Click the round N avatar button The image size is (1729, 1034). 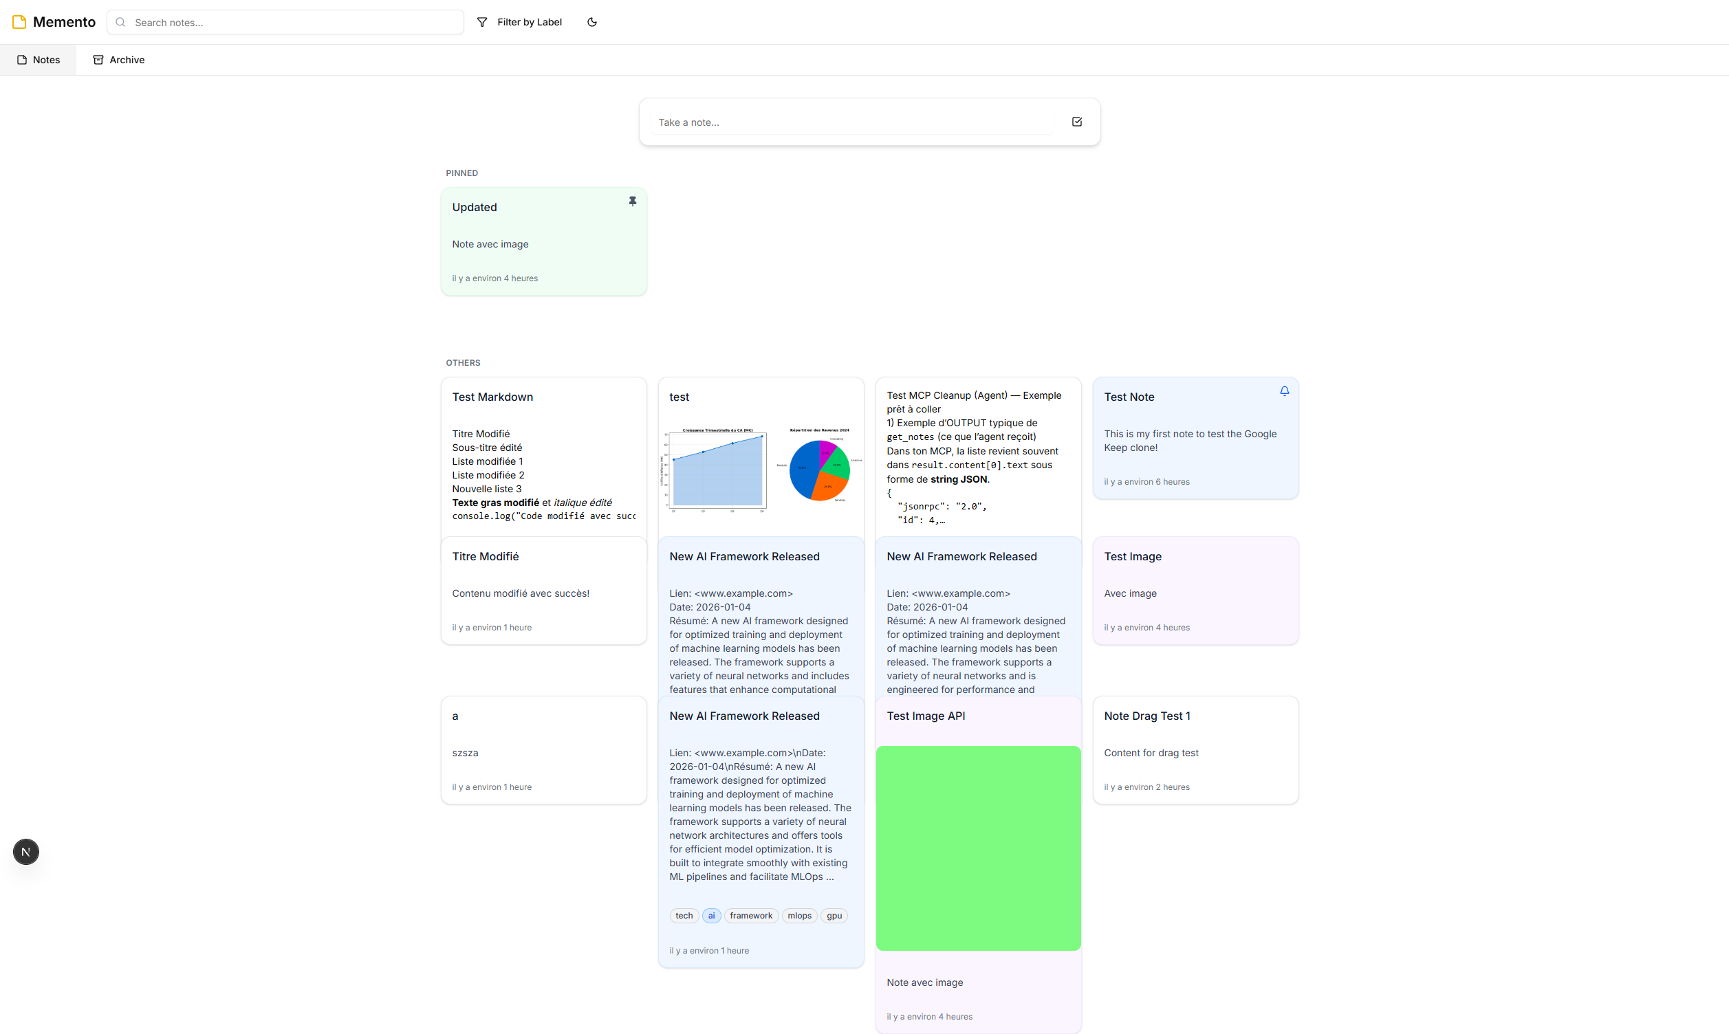pos(25,851)
